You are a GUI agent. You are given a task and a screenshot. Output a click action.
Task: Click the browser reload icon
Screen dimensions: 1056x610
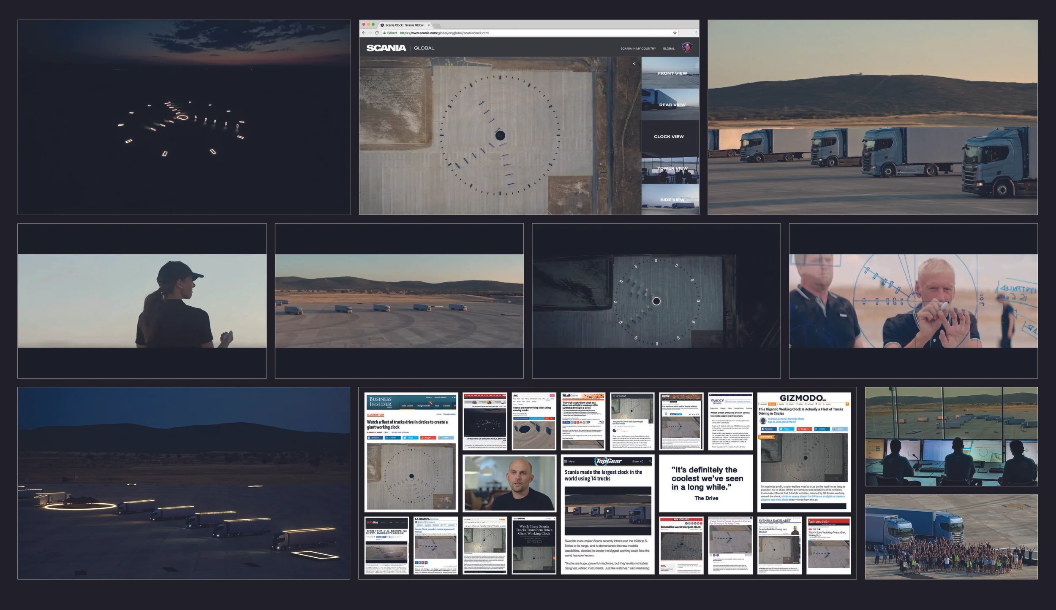click(377, 33)
